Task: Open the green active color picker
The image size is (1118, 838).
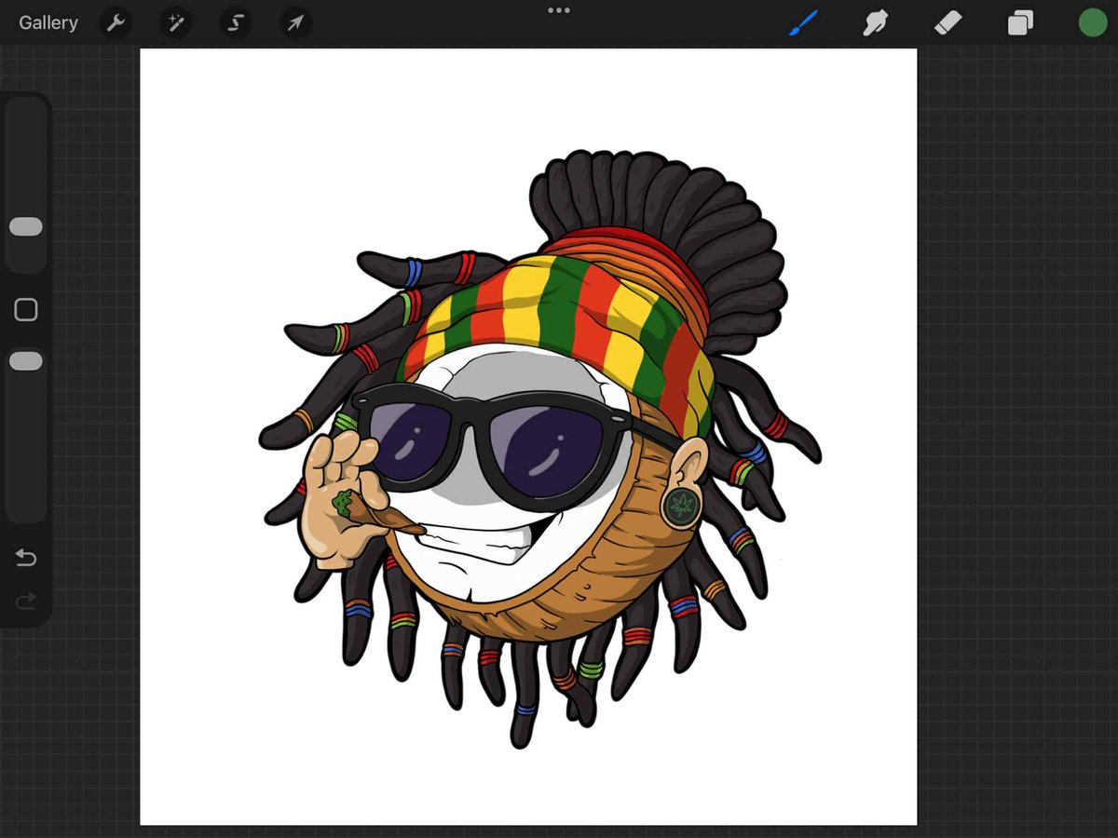Action: point(1092,23)
